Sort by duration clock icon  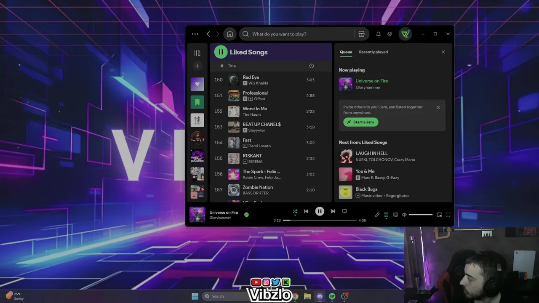click(312, 66)
